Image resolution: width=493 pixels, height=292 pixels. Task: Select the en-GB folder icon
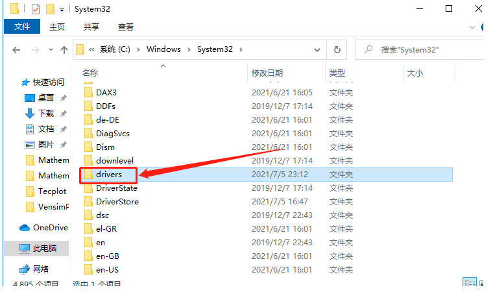click(x=88, y=256)
